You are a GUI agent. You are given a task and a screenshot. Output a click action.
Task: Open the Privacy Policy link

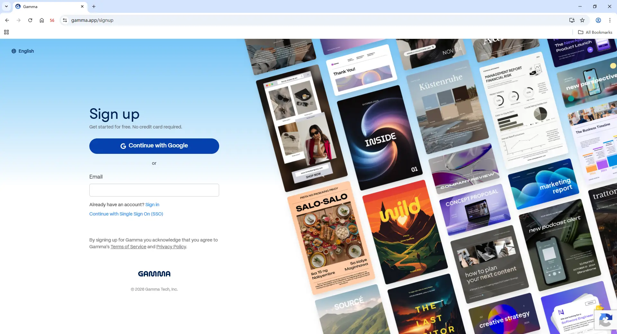point(171,247)
